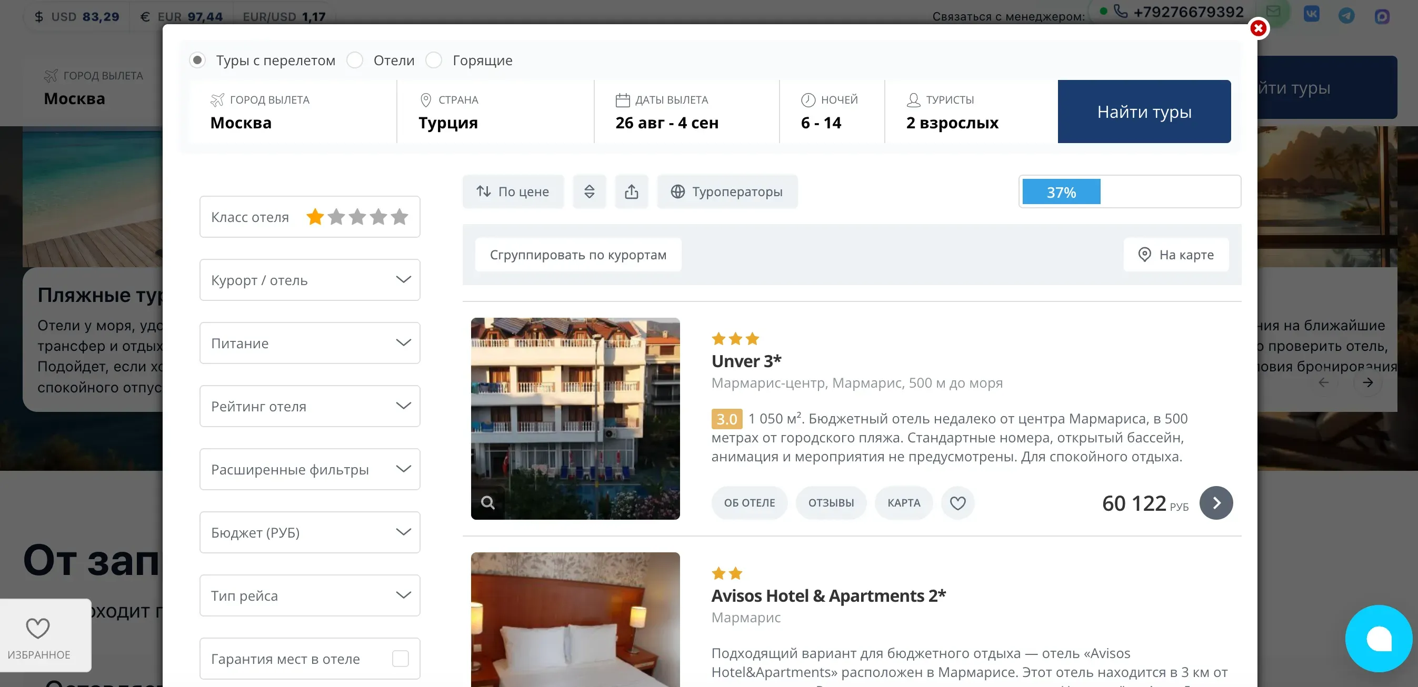Click the email icon in header

1273,11
